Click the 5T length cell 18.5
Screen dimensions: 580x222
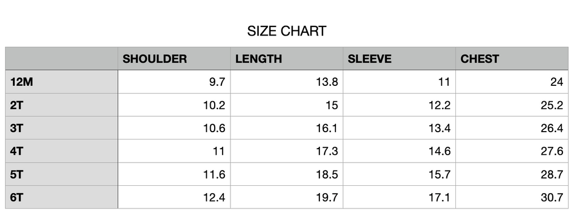point(287,174)
